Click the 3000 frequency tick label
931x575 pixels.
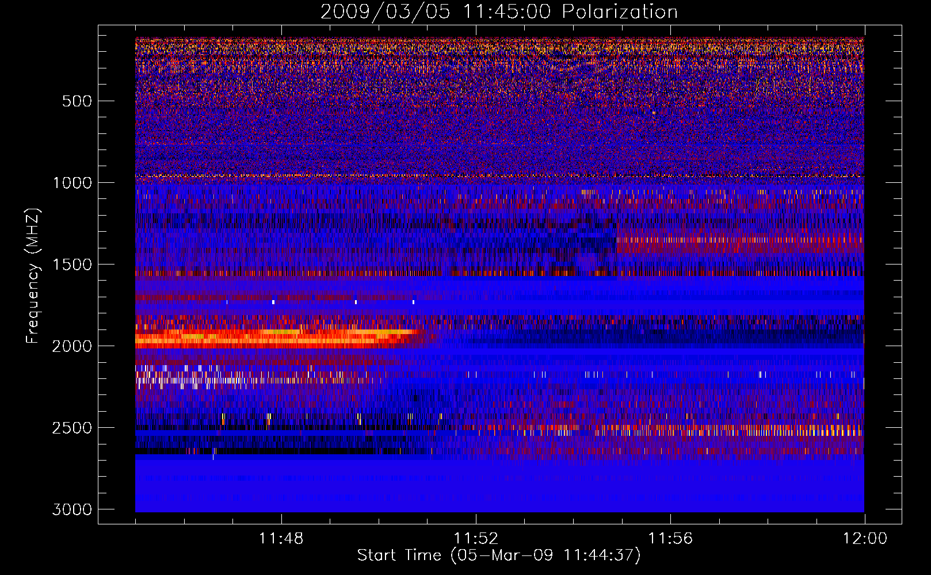tap(73, 509)
